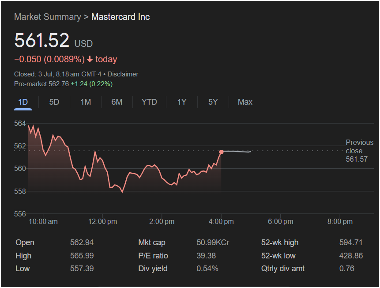Viewport: 380px width, 288px height.
Task: Click the 52-wk high label
Action: click(280, 243)
